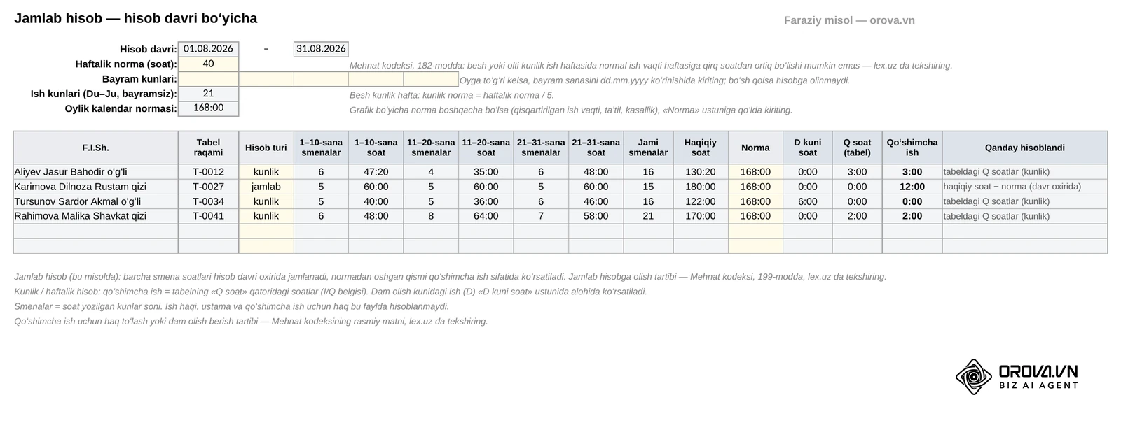The image size is (1121, 423).
Task: Click tabel number T-0027
Action: pyautogui.click(x=208, y=187)
